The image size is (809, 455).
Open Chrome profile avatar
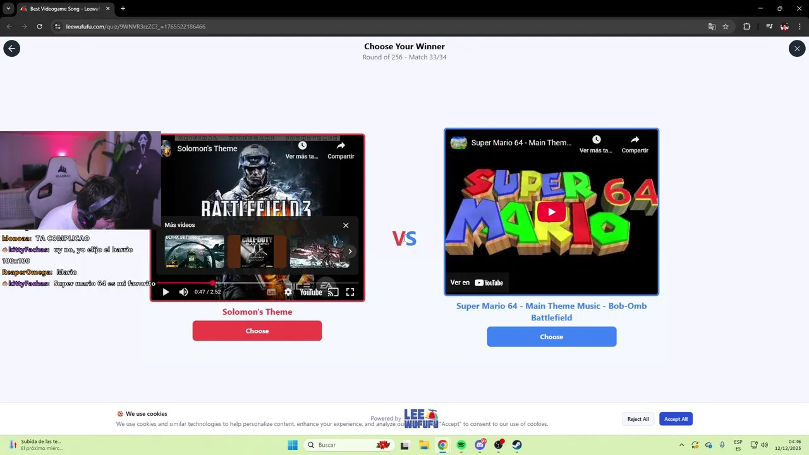[784, 27]
